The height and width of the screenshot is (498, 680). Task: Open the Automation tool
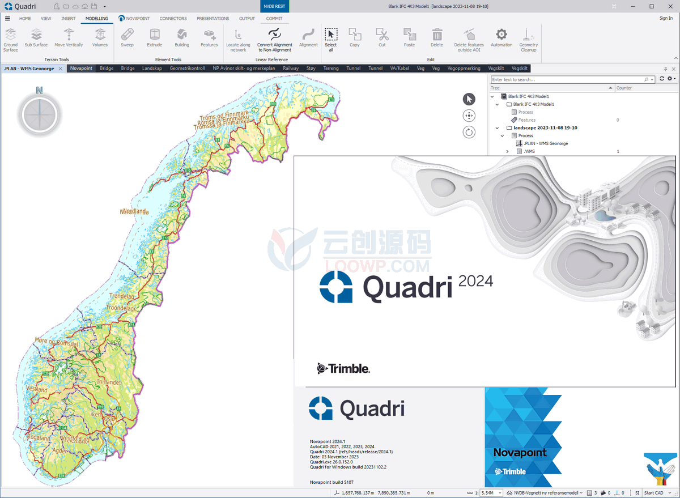pyautogui.click(x=501, y=37)
